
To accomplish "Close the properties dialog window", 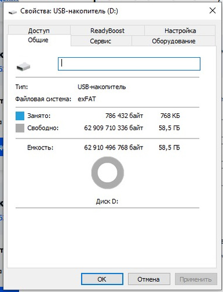I will click(212, 11).
